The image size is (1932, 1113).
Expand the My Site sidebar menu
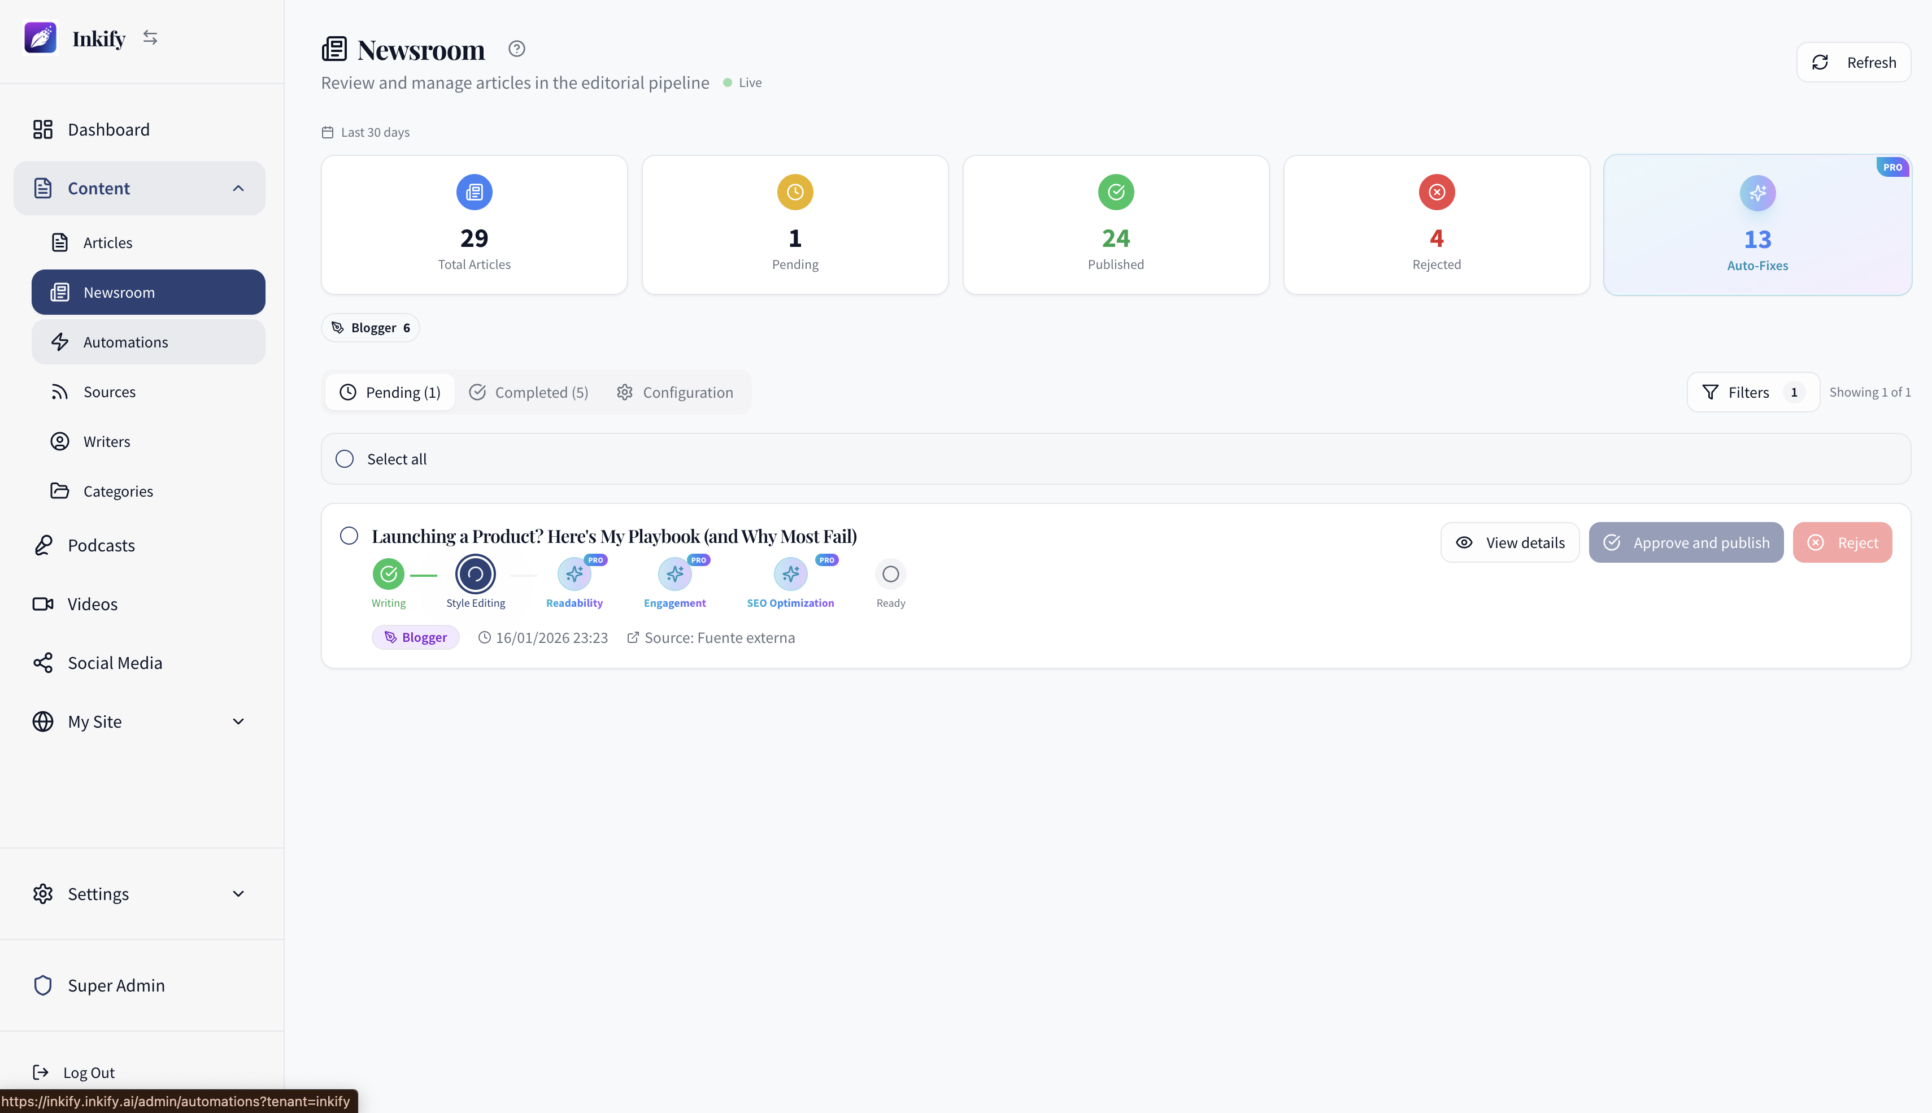[x=238, y=721]
